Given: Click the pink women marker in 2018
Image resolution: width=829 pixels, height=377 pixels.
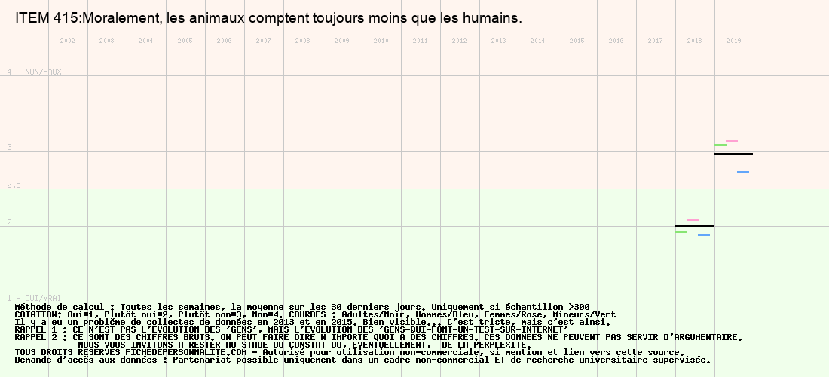Looking at the screenshot, I should [693, 220].
